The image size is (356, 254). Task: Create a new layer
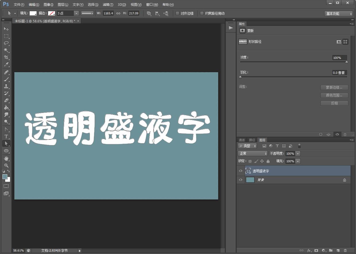click(338, 251)
